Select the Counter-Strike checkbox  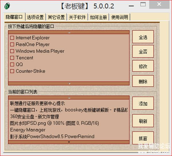click(12, 71)
